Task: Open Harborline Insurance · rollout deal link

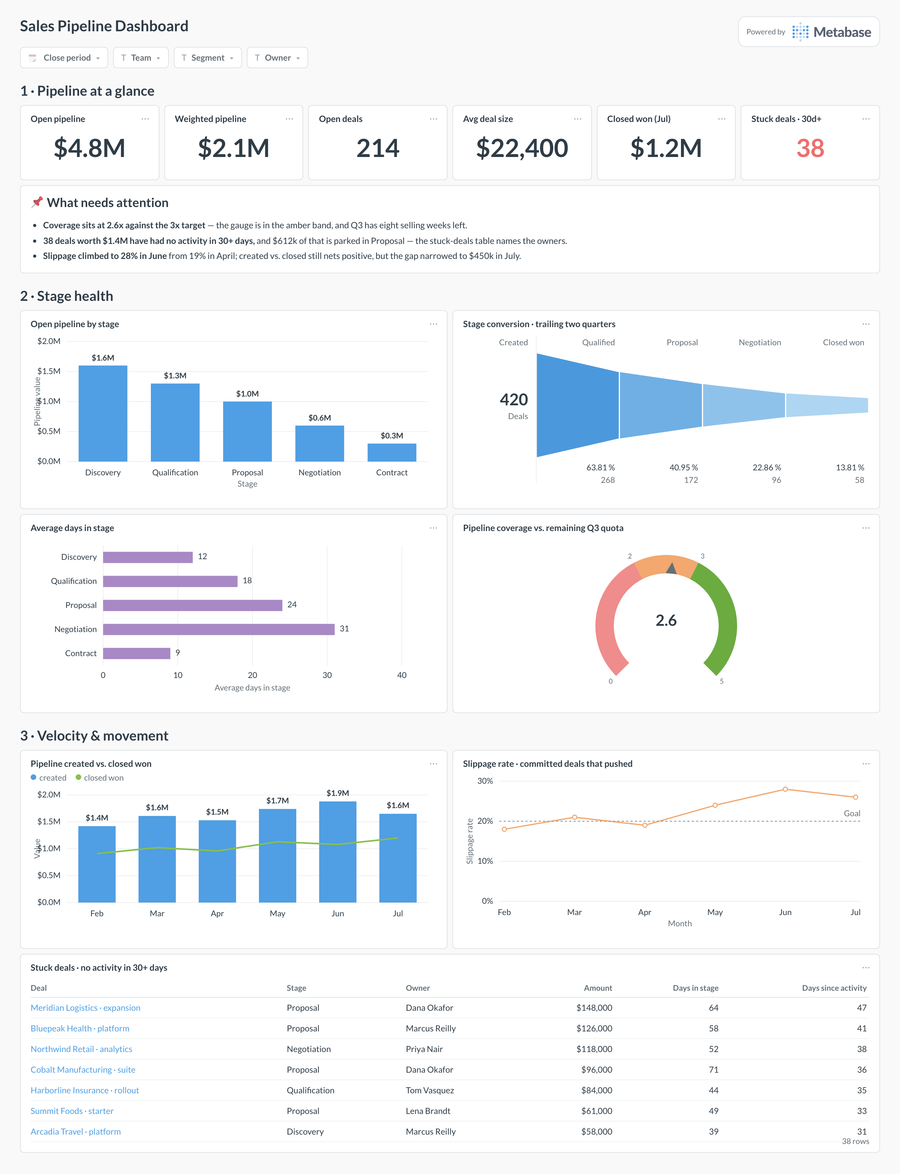Action: pos(85,1091)
